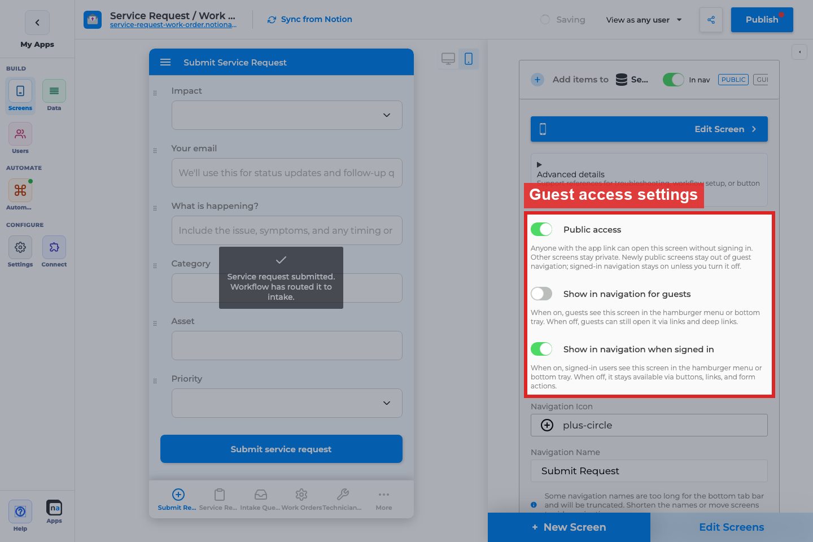Click the app logo icon in header
The image size is (813, 542).
(x=93, y=20)
